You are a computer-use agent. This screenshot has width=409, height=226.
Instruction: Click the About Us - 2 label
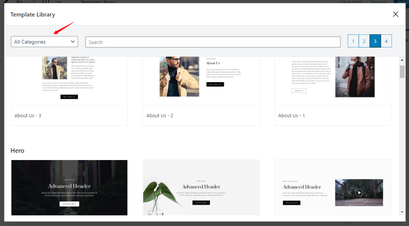[160, 116]
